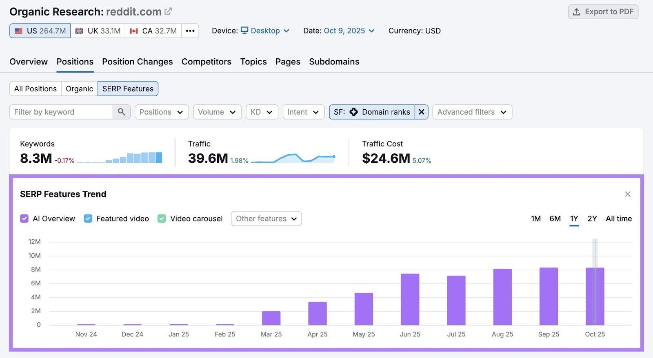The image size is (653, 358).
Task: Open the Device Desktop dropdown
Action: (x=265, y=31)
